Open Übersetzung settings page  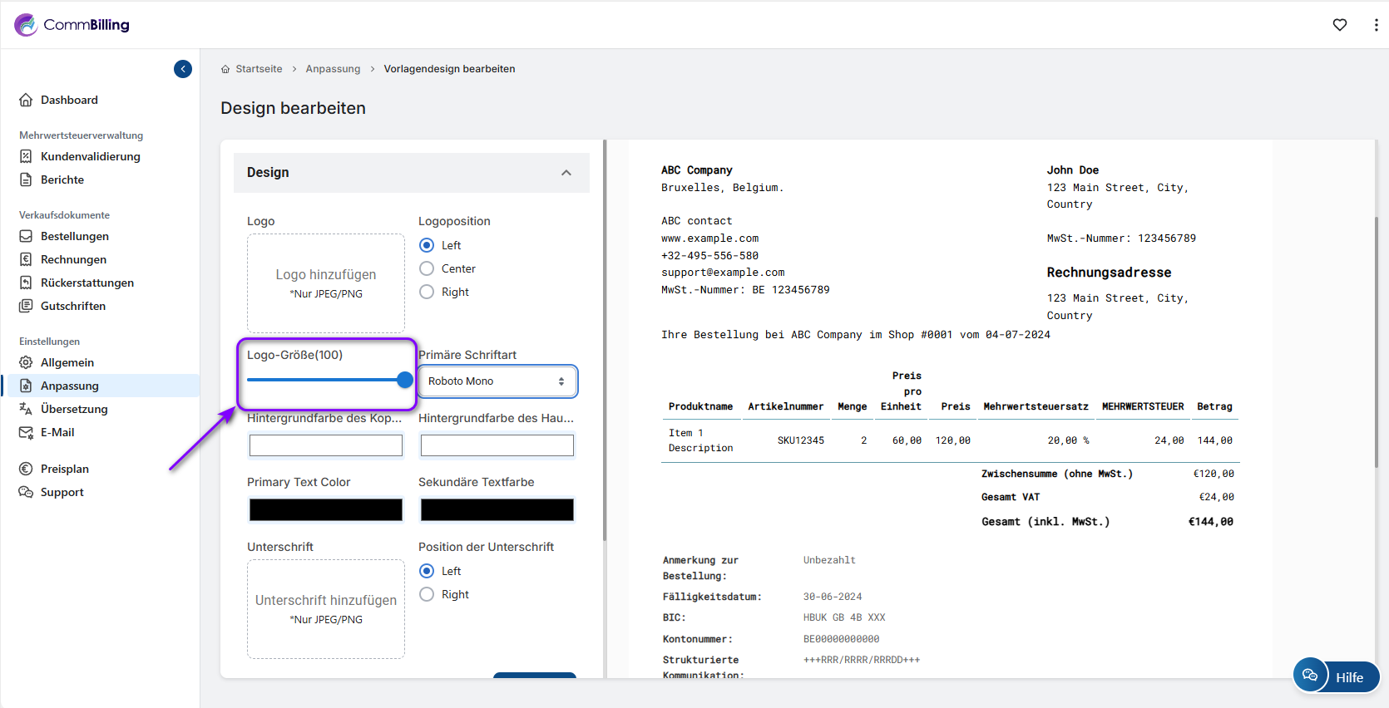(74, 409)
